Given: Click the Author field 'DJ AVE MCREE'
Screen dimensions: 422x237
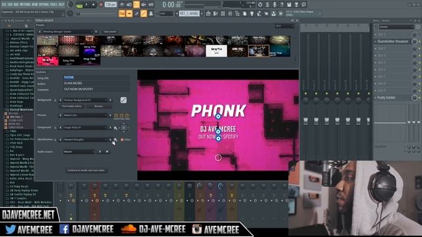Looking at the screenshot, I should click(x=96, y=84).
